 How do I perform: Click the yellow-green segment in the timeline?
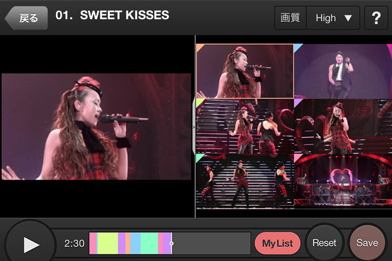[x=107, y=244]
